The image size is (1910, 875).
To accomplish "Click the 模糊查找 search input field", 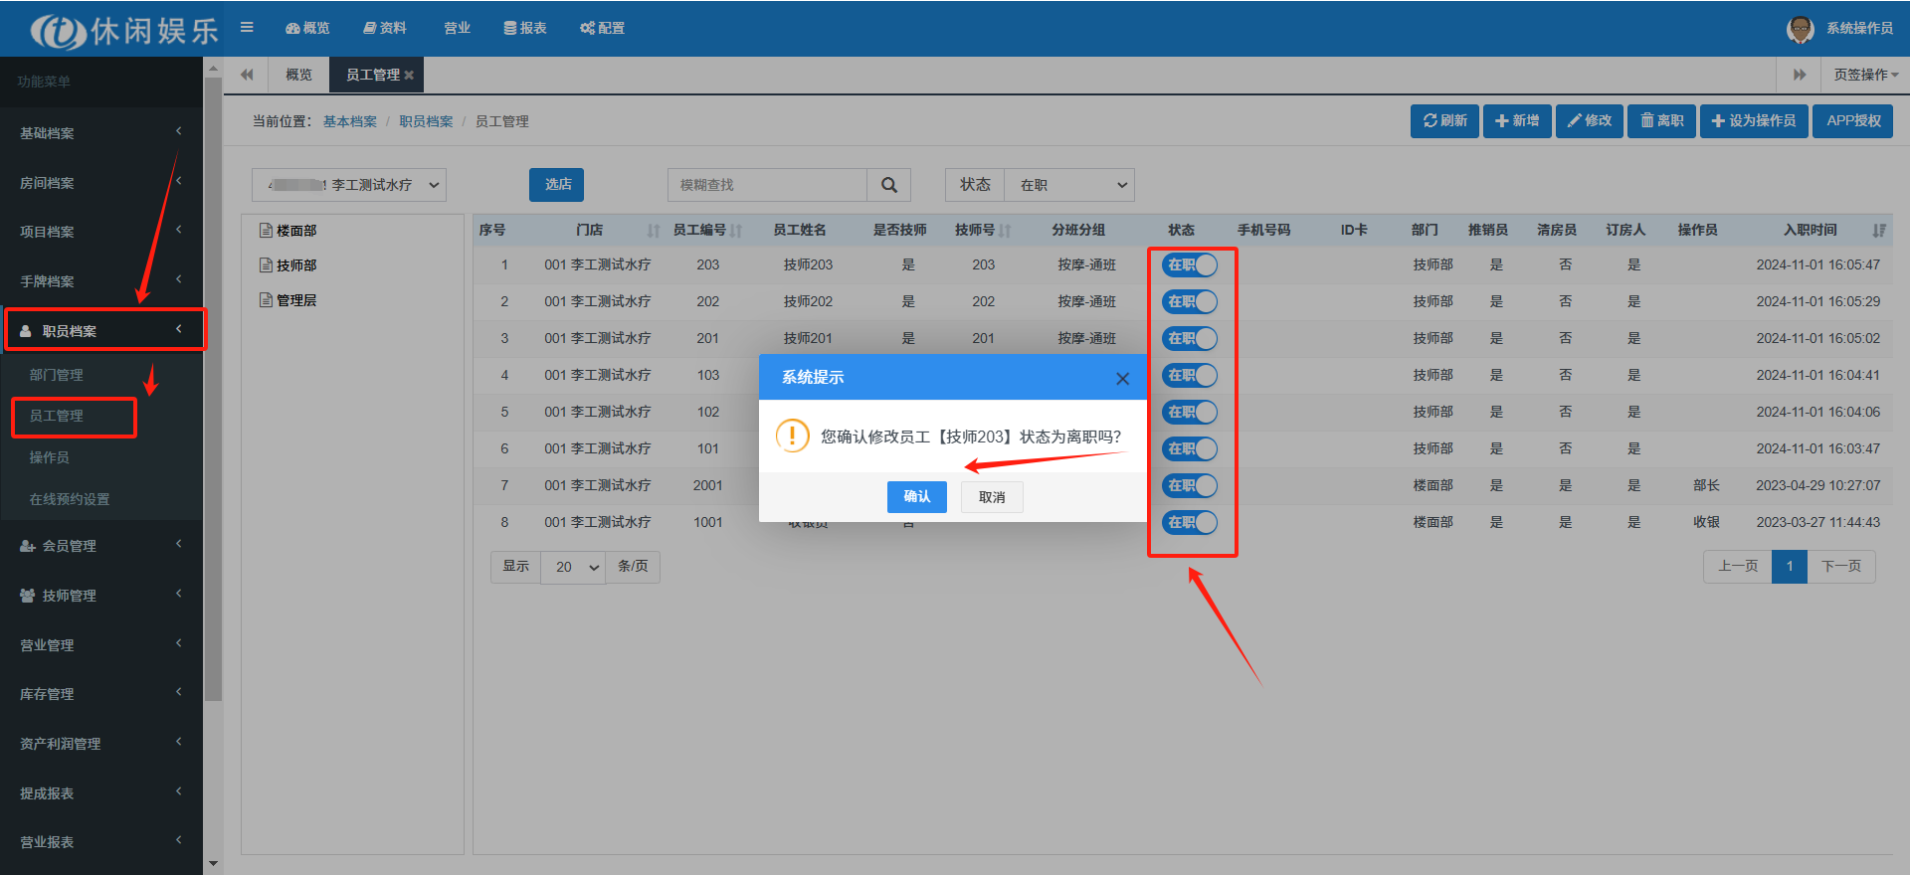I will pyautogui.click(x=767, y=185).
